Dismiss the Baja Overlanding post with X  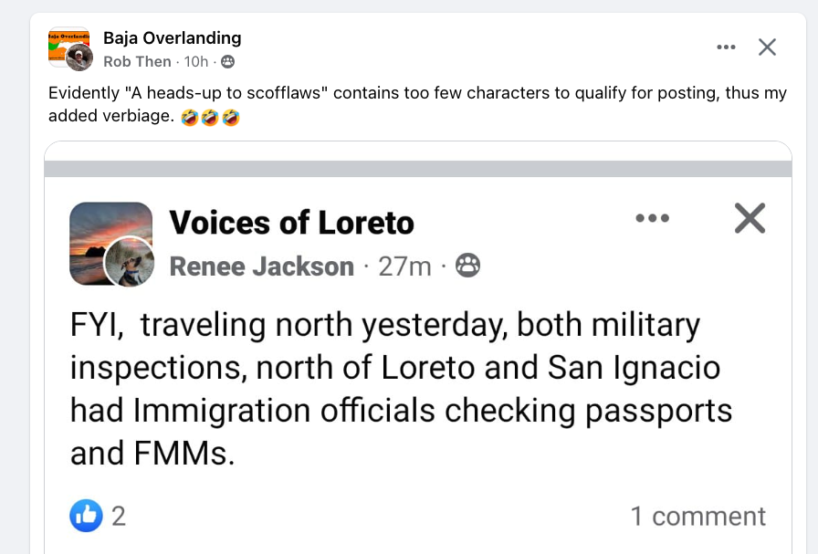click(767, 47)
